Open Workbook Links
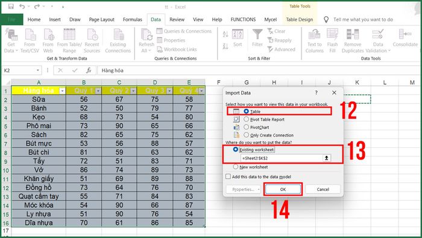Screen dimensions: 422x238 [177, 50]
